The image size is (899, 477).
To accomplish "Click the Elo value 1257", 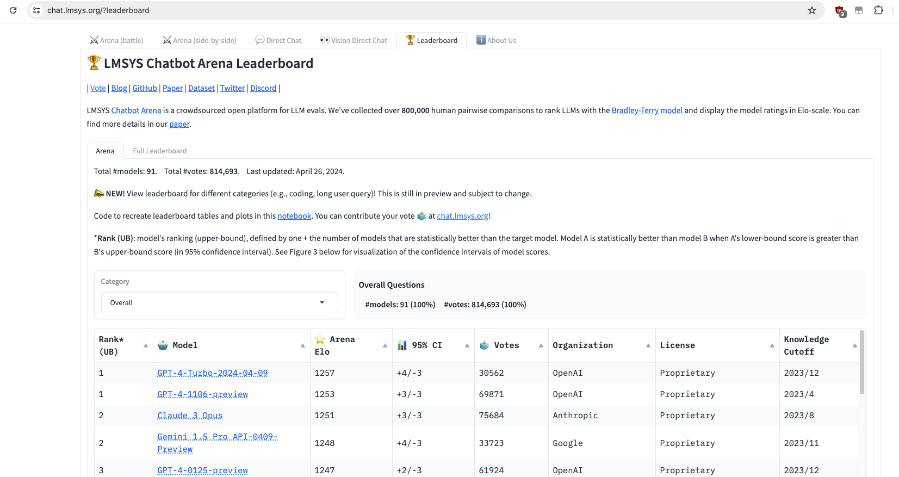I will click(325, 373).
